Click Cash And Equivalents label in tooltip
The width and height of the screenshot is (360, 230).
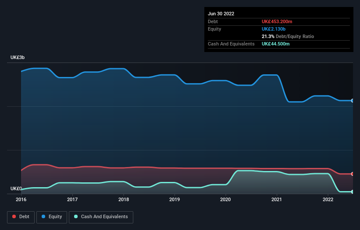pyautogui.click(x=231, y=44)
